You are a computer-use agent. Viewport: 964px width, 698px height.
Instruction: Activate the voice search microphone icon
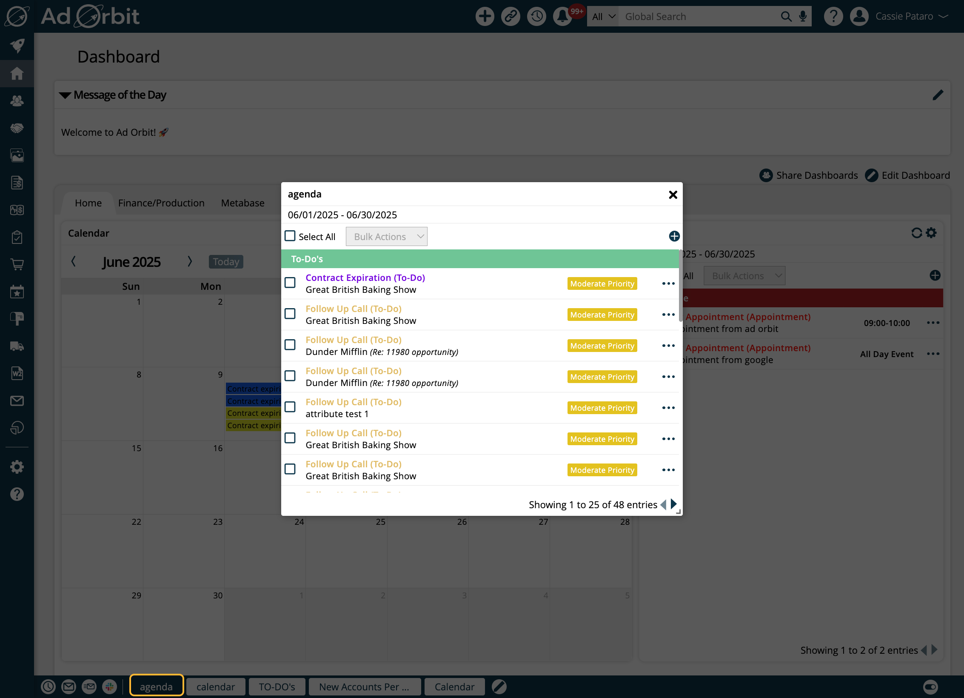point(803,17)
